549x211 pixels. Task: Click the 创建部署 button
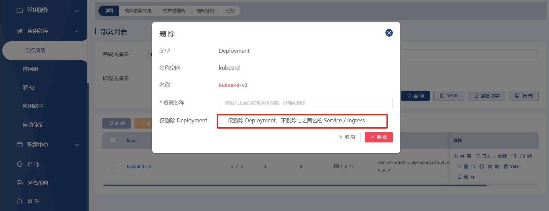tap(487, 96)
